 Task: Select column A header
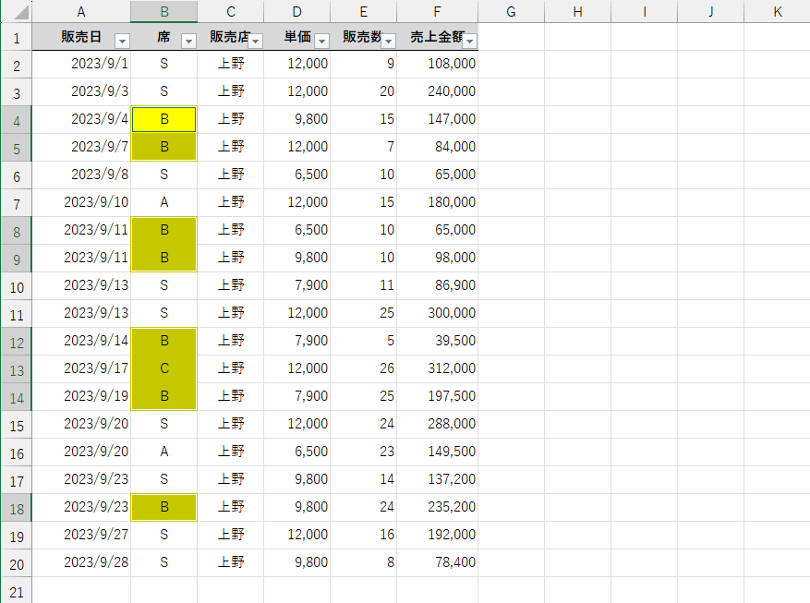[81, 11]
